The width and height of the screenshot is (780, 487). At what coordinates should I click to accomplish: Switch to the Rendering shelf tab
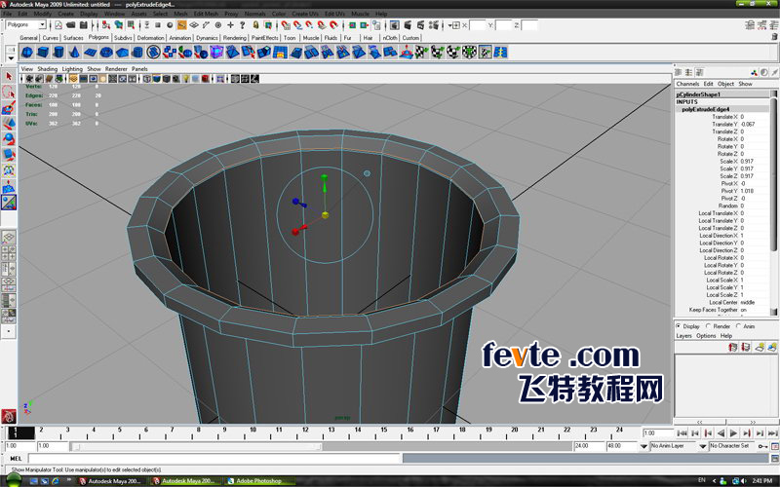[x=234, y=38]
